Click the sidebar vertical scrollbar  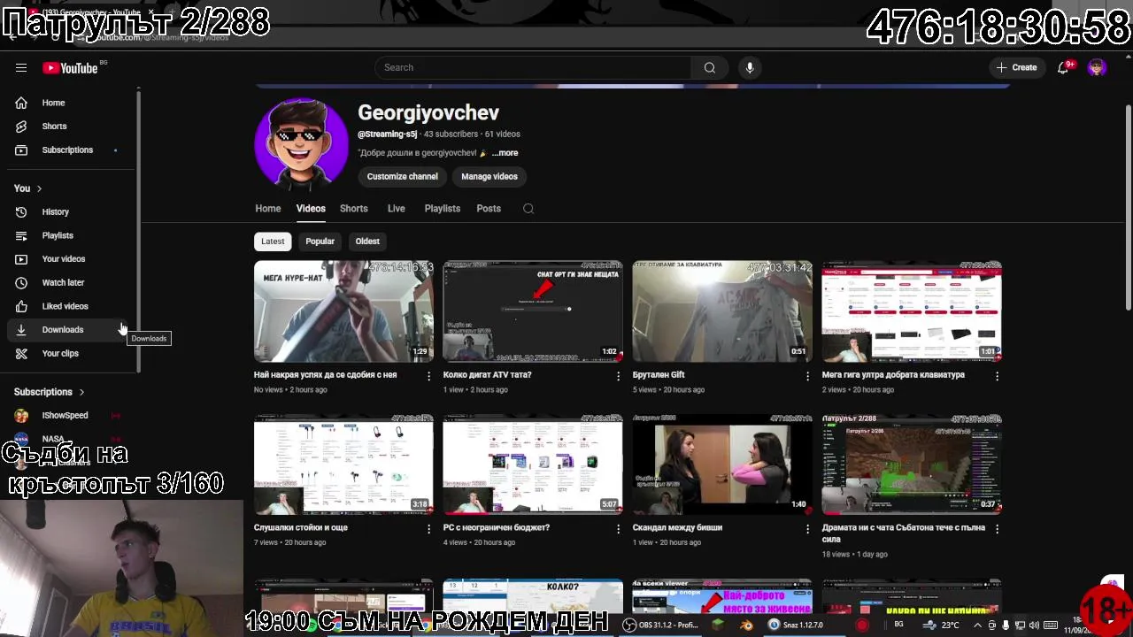click(x=138, y=230)
